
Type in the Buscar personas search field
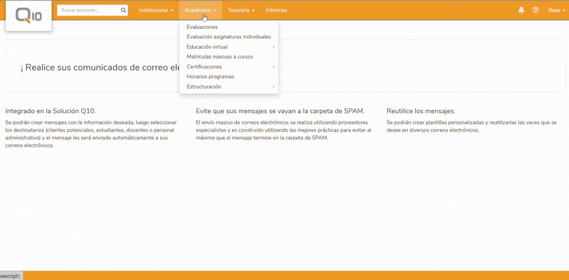click(88, 10)
